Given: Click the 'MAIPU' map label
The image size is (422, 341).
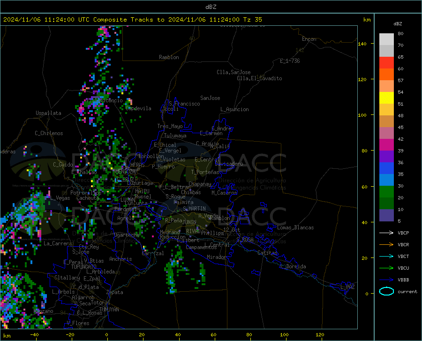Looking at the screenshot, I should (142, 191).
